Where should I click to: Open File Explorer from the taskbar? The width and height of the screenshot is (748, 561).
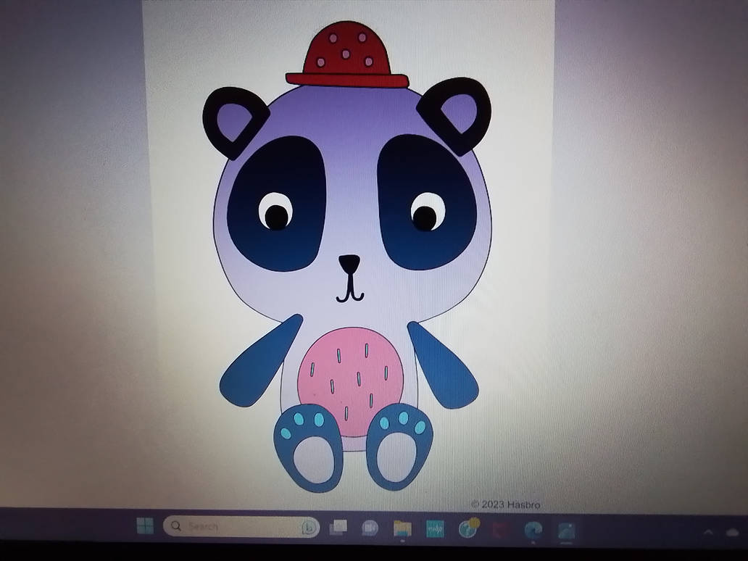coord(402,528)
